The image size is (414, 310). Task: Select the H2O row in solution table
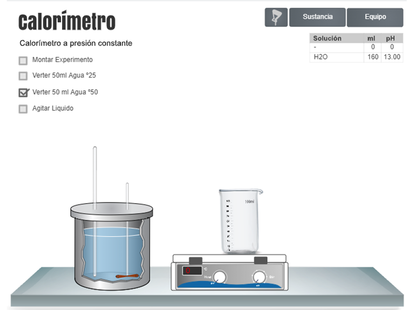[336, 57]
